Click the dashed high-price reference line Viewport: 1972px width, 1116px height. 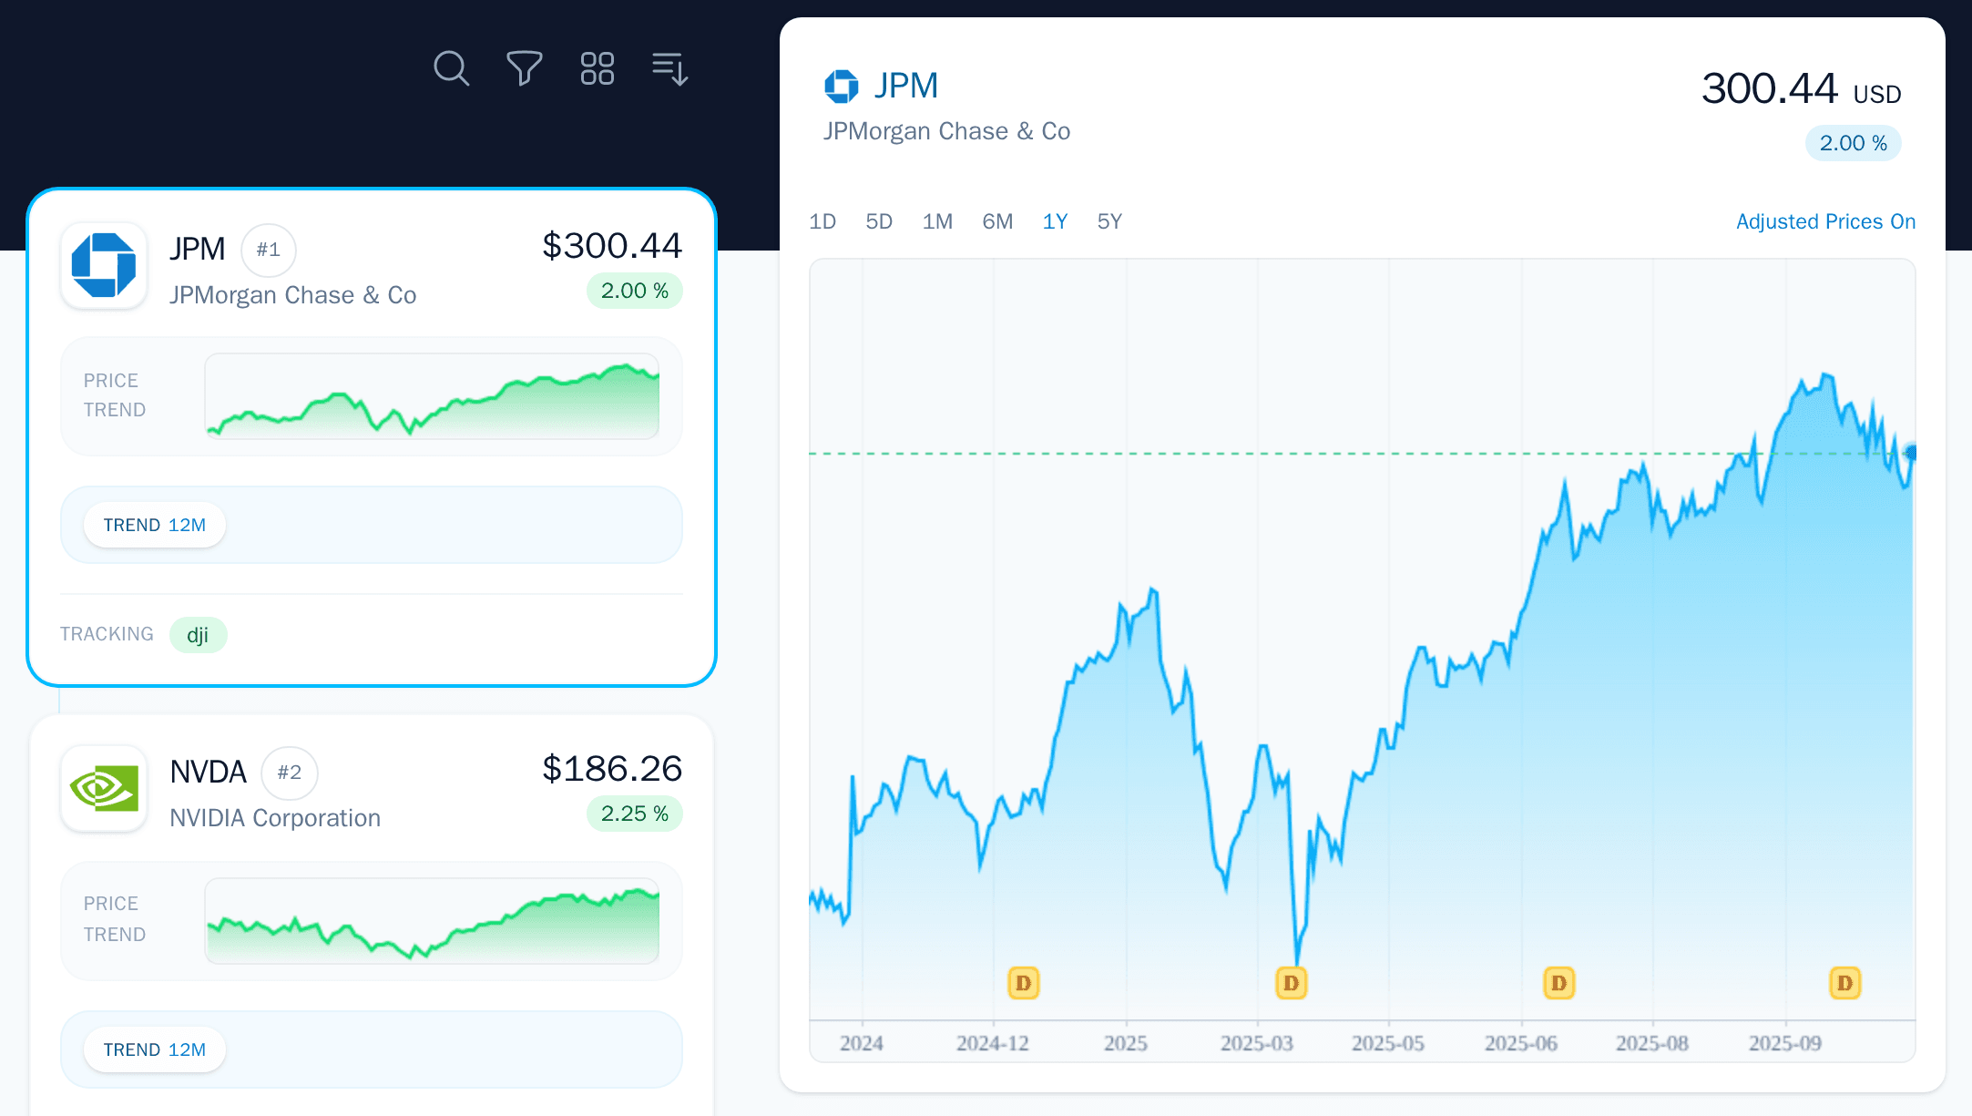tap(1275, 452)
